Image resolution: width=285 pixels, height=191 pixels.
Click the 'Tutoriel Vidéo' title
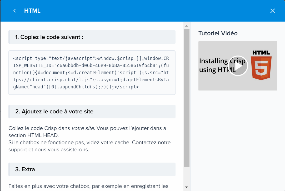click(x=218, y=33)
